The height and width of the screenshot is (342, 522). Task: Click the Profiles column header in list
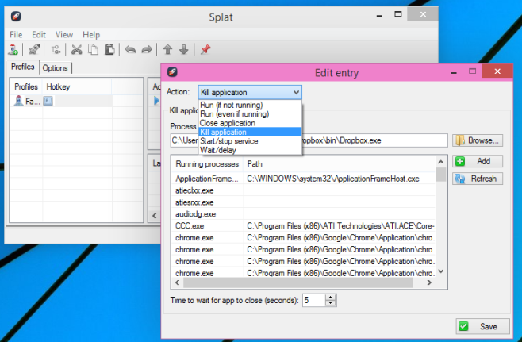[26, 86]
